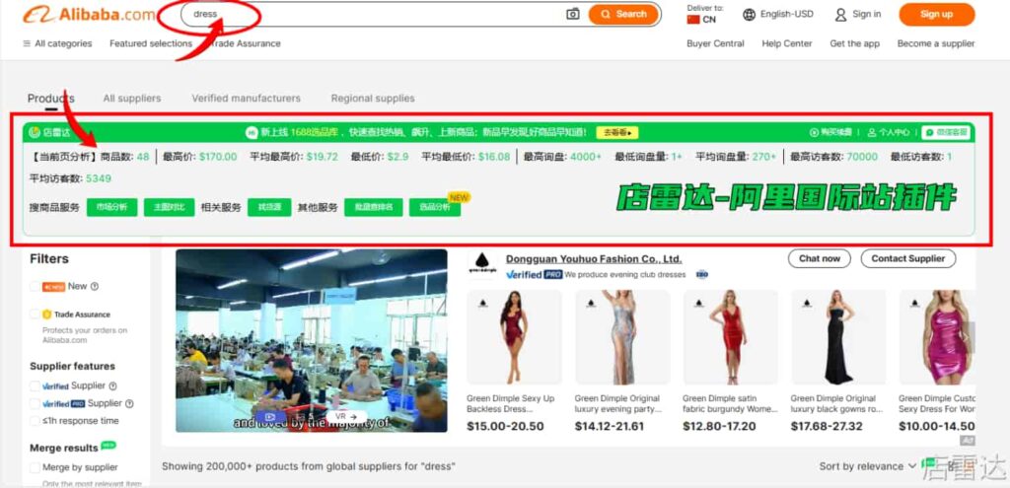The height and width of the screenshot is (488, 1010).
Task: Click the Sign in link
Action: [x=857, y=14]
